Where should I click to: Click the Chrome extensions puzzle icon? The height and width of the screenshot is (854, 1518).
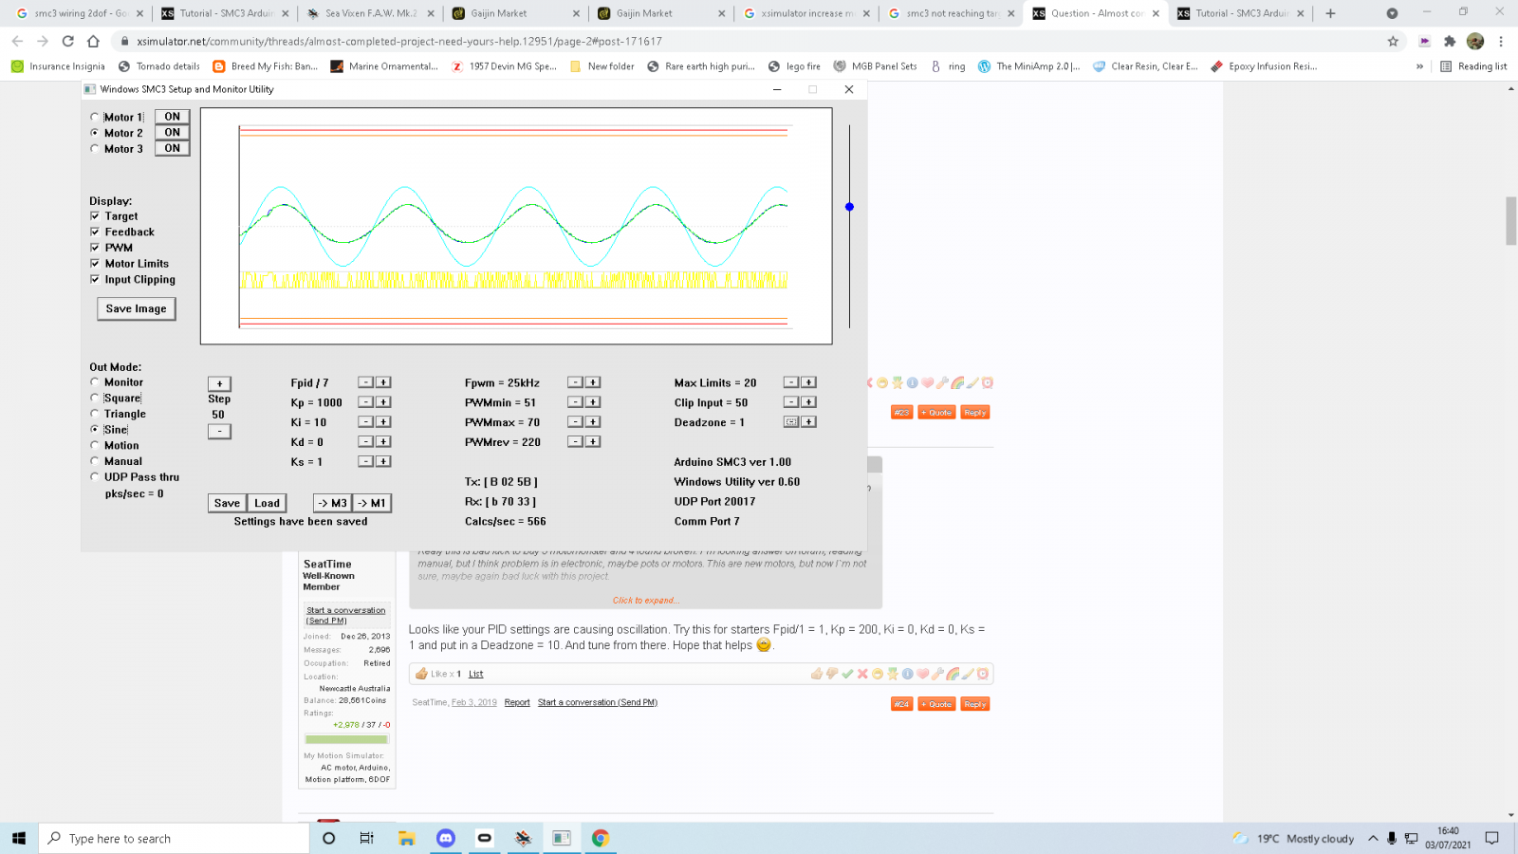[x=1449, y=41]
